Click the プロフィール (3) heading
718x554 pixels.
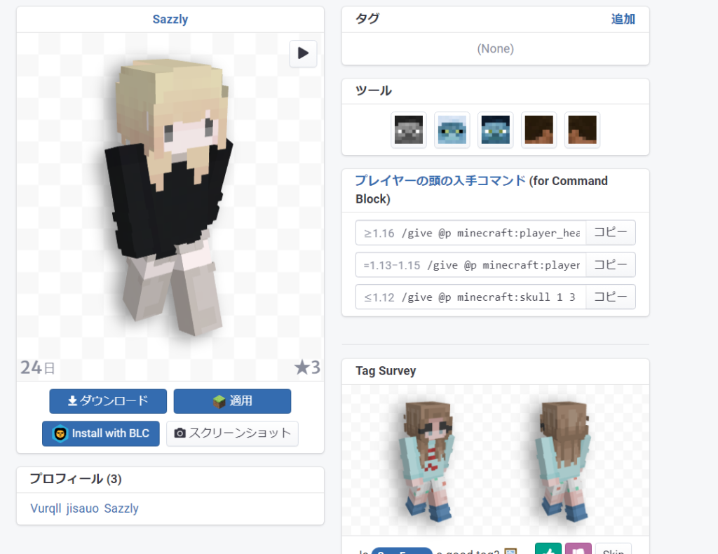76,479
